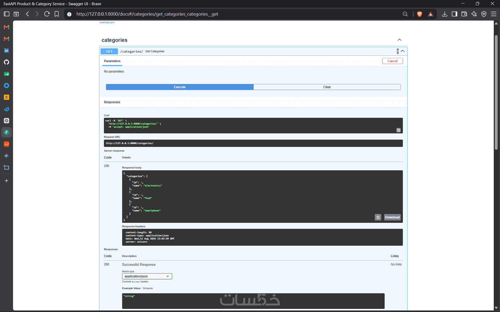The height and width of the screenshot is (312, 500).
Task: Click the page vertical scrollbar thumb
Action: [x=496, y=93]
